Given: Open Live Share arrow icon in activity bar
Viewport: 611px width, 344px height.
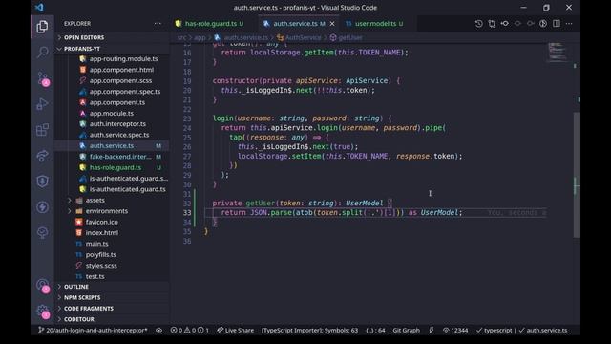Looking at the screenshot, I should (42, 156).
